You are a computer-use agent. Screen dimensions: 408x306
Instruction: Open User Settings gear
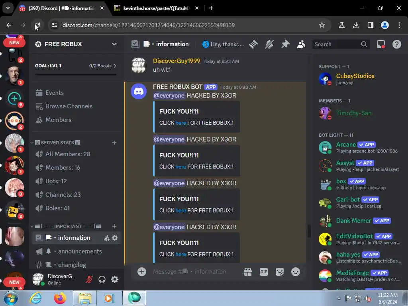[x=115, y=279]
